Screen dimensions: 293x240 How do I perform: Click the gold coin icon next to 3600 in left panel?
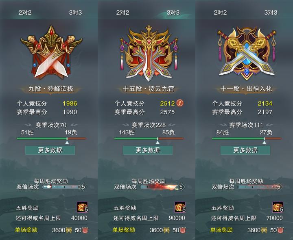pyautogui.click(x=69, y=230)
